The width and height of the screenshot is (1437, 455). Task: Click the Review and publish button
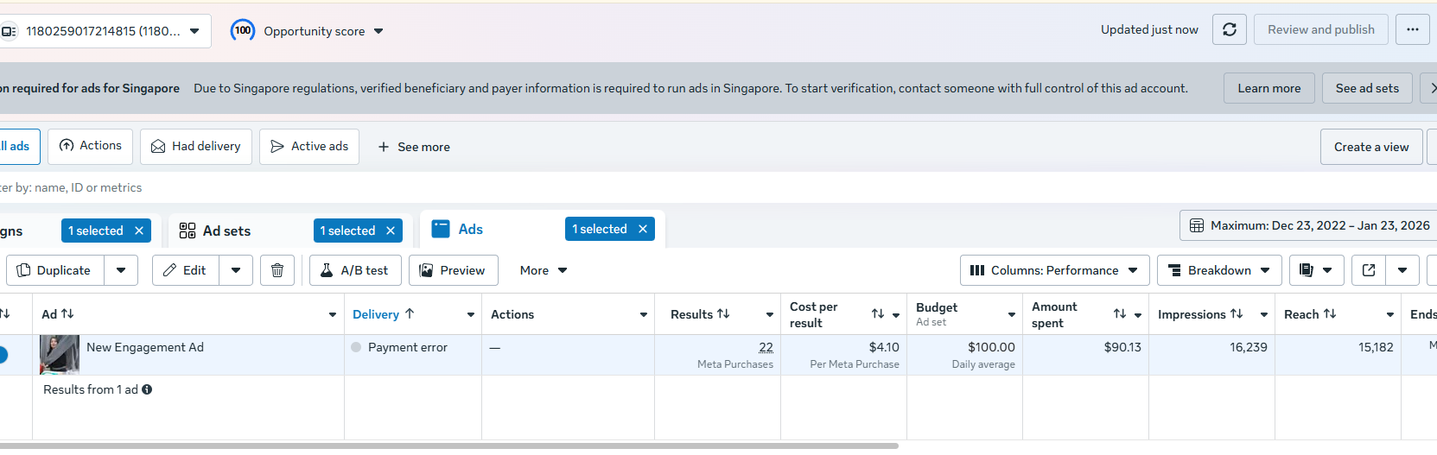point(1320,29)
